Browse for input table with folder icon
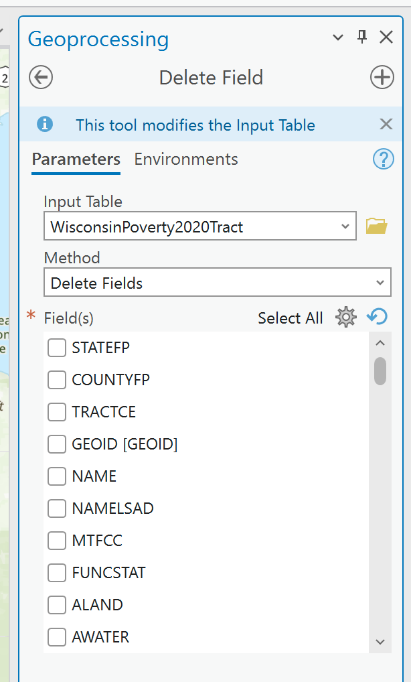Image resolution: width=411 pixels, height=682 pixels. 377,226
